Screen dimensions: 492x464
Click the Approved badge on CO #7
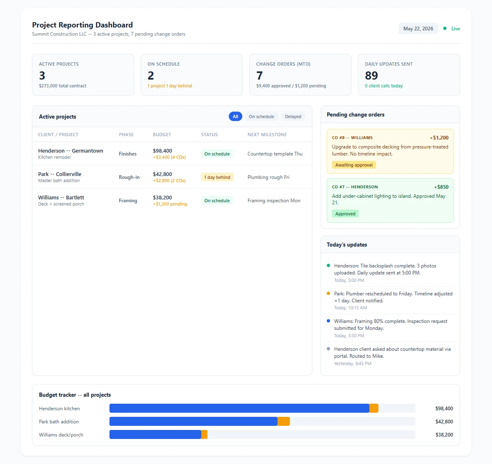click(345, 214)
